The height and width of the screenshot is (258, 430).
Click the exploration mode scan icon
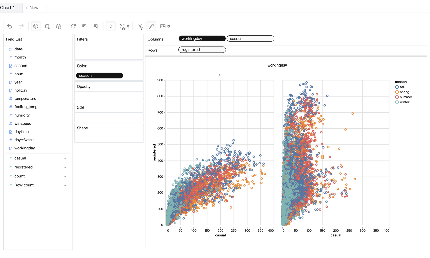point(140,26)
